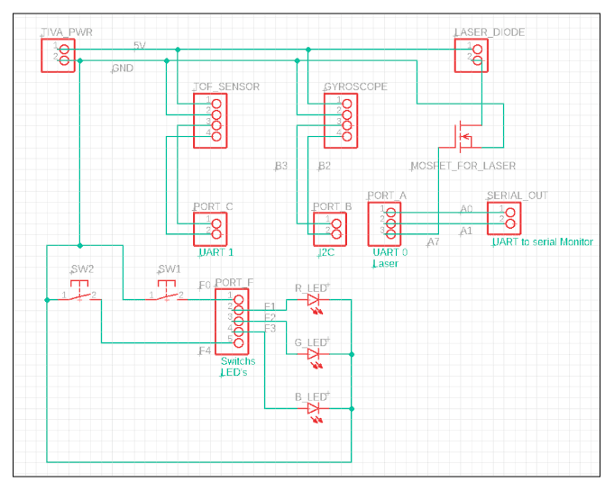
Task: Select the B_LED diode symbol
Action: coord(313,411)
